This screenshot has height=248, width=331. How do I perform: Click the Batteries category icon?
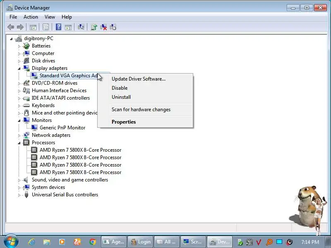pos(26,46)
